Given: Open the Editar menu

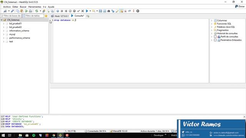Looking at the screenshot, I should [15, 7].
